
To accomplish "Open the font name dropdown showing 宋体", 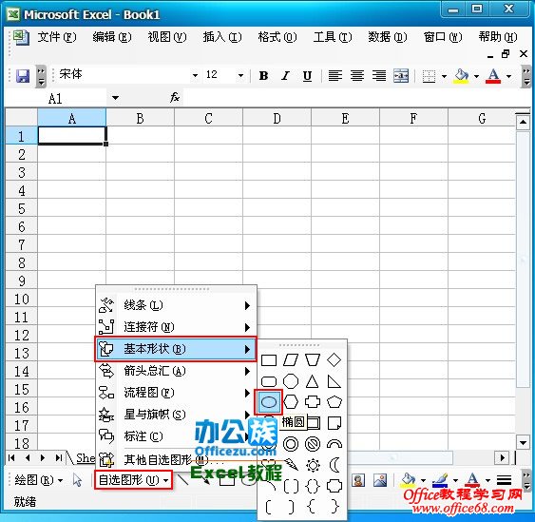I will (195, 75).
